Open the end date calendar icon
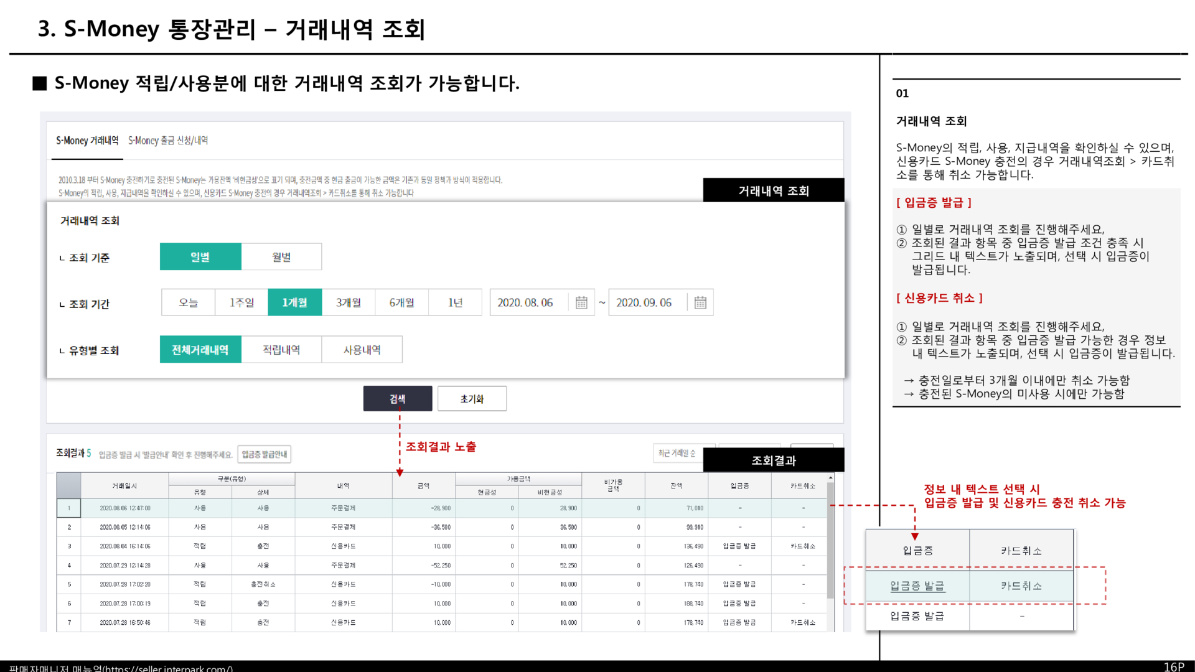The height and width of the screenshot is (672, 1195). tap(700, 302)
